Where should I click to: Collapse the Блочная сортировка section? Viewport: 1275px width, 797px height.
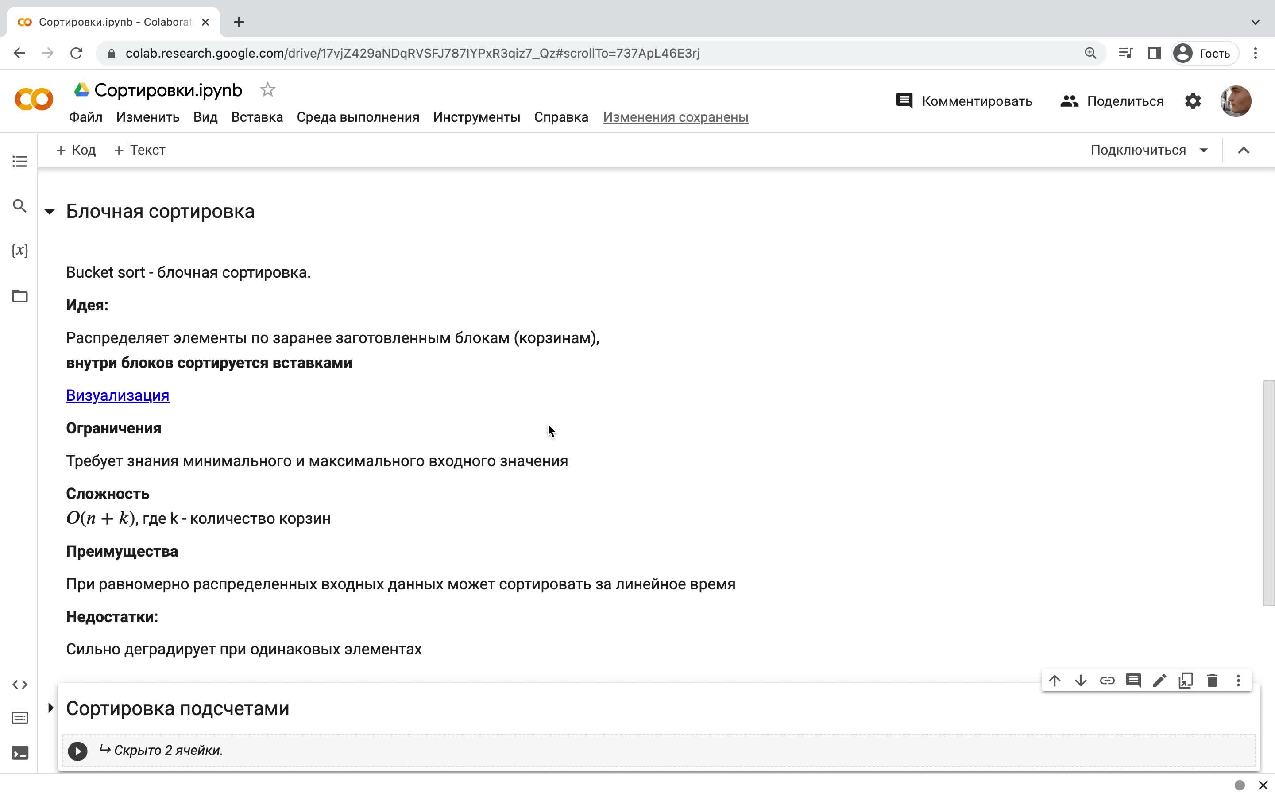coord(50,212)
